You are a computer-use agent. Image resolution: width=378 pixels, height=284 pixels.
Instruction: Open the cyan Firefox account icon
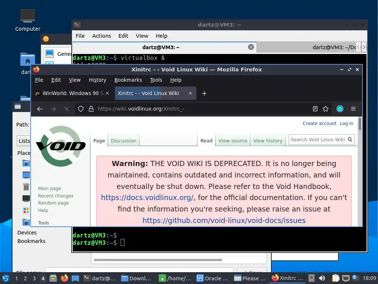(340, 109)
